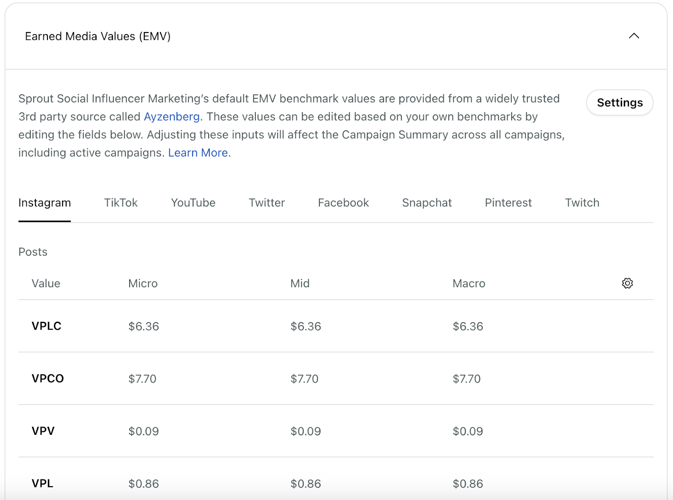Click the Micro column header
This screenshot has height=500, width=673.
click(x=143, y=283)
